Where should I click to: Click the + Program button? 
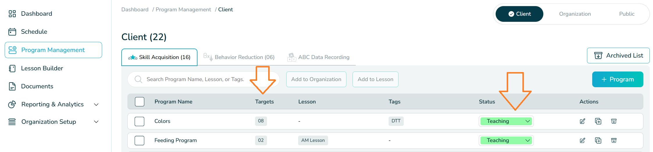(618, 79)
